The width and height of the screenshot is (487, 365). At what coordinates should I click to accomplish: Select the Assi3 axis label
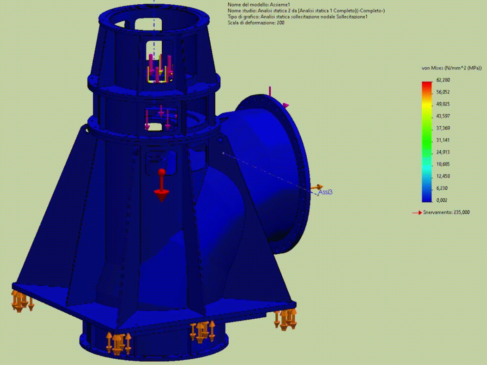325,192
